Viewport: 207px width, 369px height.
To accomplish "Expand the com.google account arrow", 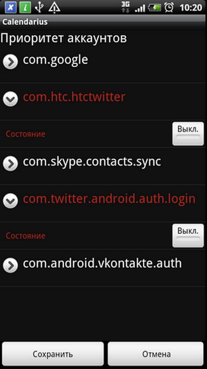I will pos(10,62).
